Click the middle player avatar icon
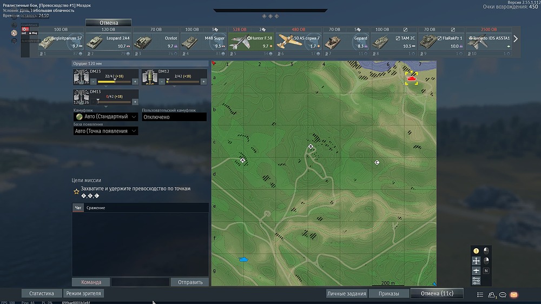541x304 pixels. [14, 33]
